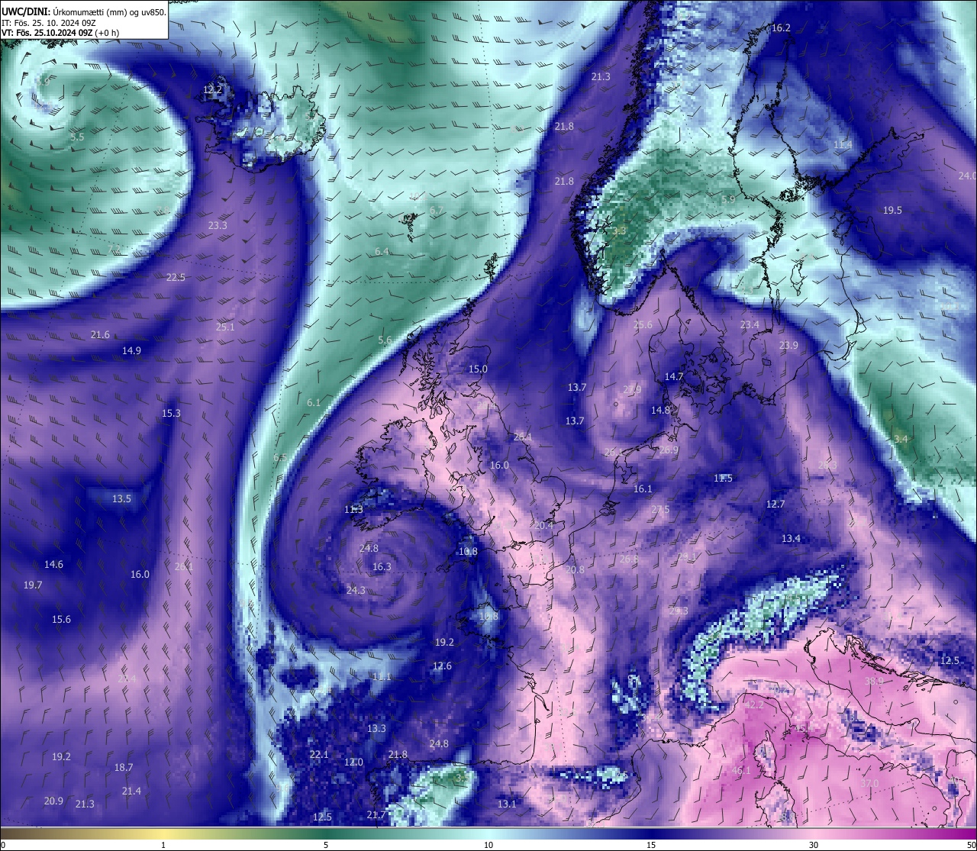Screen dimensions: 977x851
Task: Click the 12.2 value over Iceland
Action: point(212,89)
